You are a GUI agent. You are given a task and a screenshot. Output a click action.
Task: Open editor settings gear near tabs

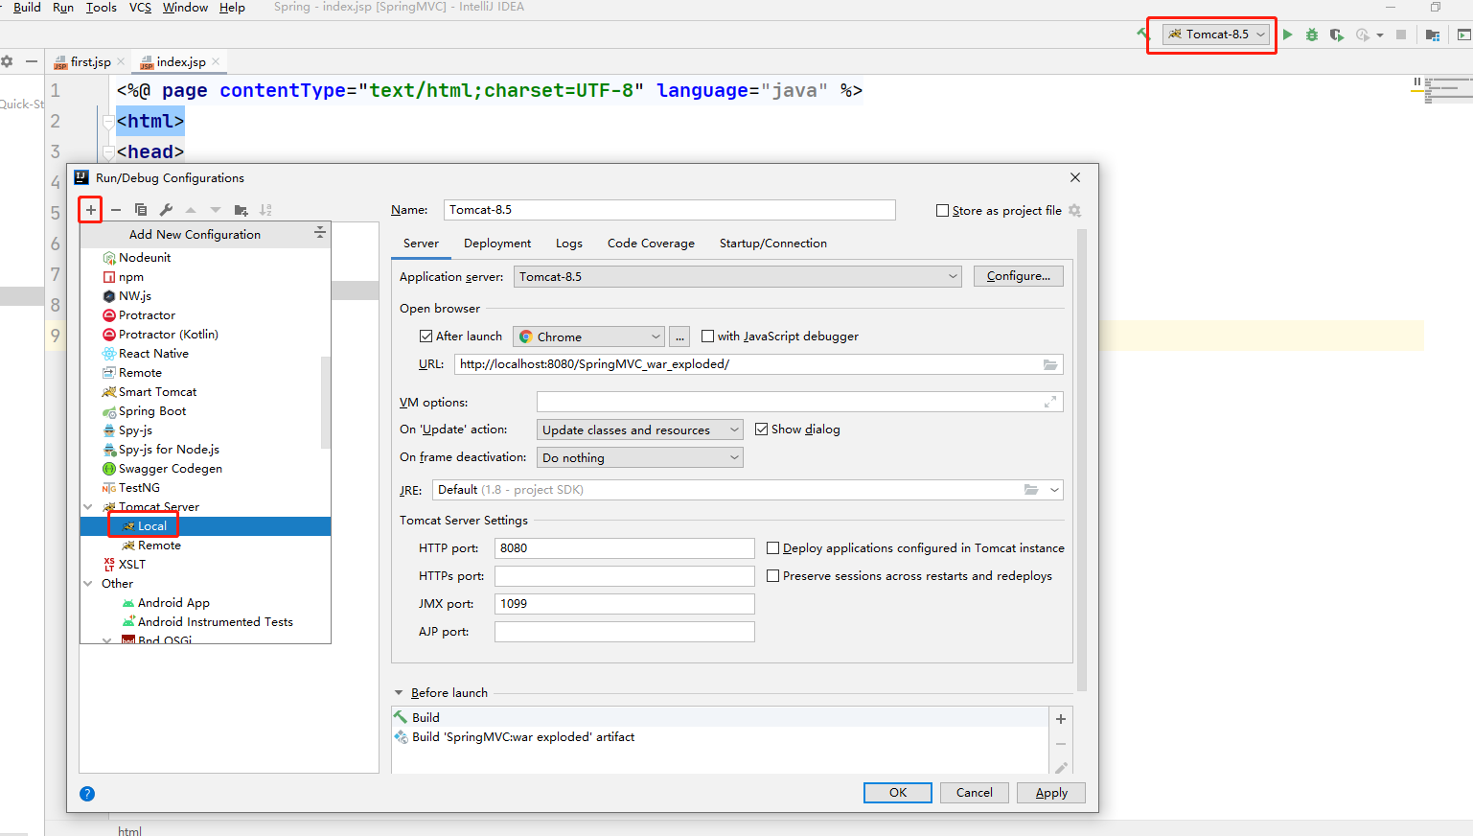(x=7, y=61)
